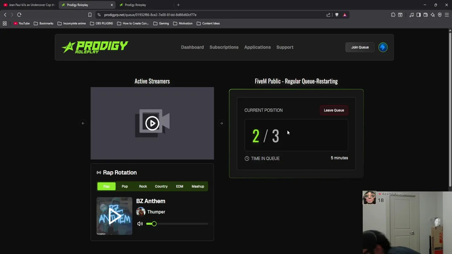The height and width of the screenshot is (254, 452).
Task: Close the active Prodigy Roleplay tab
Action: tap(112, 5)
